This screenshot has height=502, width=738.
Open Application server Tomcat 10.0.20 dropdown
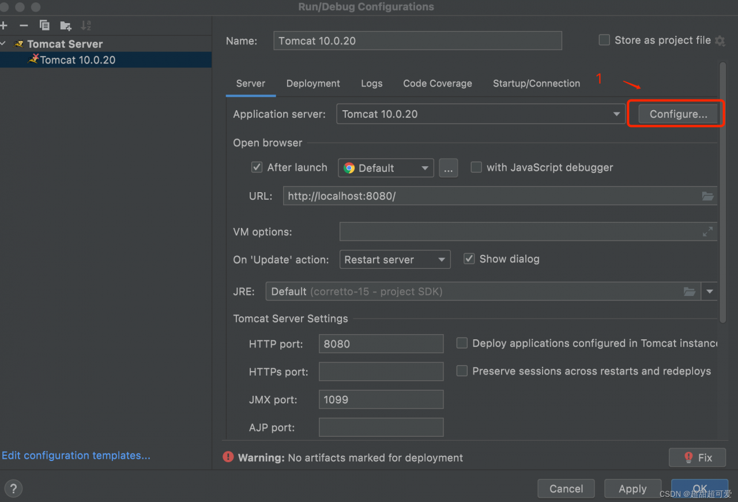click(x=480, y=114)
